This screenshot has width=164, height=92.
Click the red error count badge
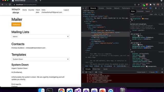tap(143, 8)
